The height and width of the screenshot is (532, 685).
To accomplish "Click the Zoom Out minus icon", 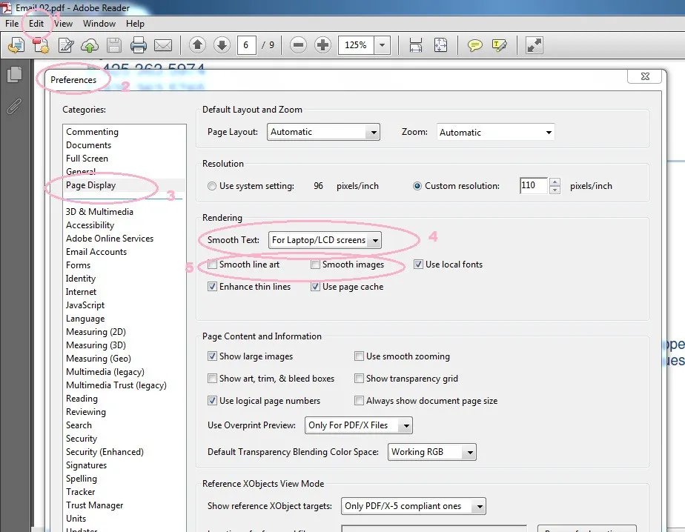I will click(x=297, y=44).
